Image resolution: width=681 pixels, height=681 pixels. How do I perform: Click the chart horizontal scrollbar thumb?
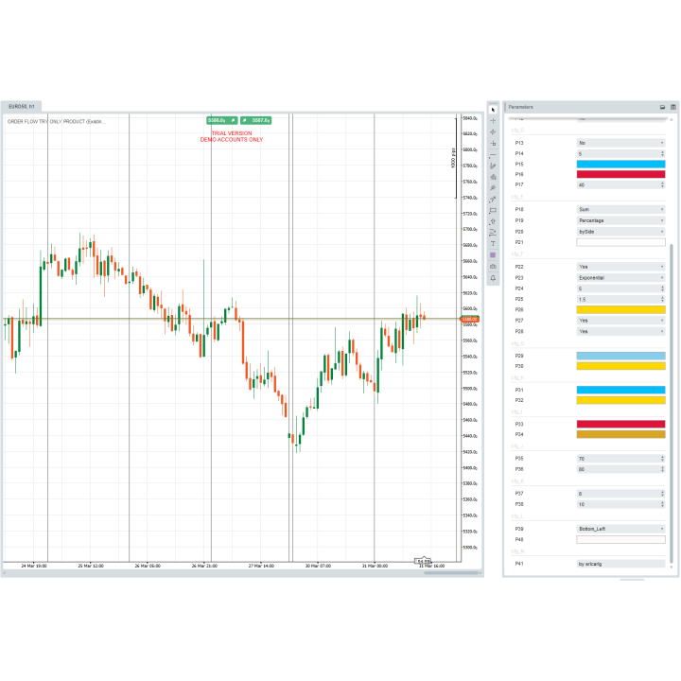coord(451,573)
